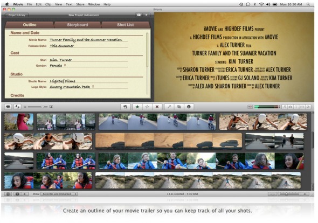318x223 pixels.
Task: Open Spotlight search in menu bar
Action: coord(308,4)
